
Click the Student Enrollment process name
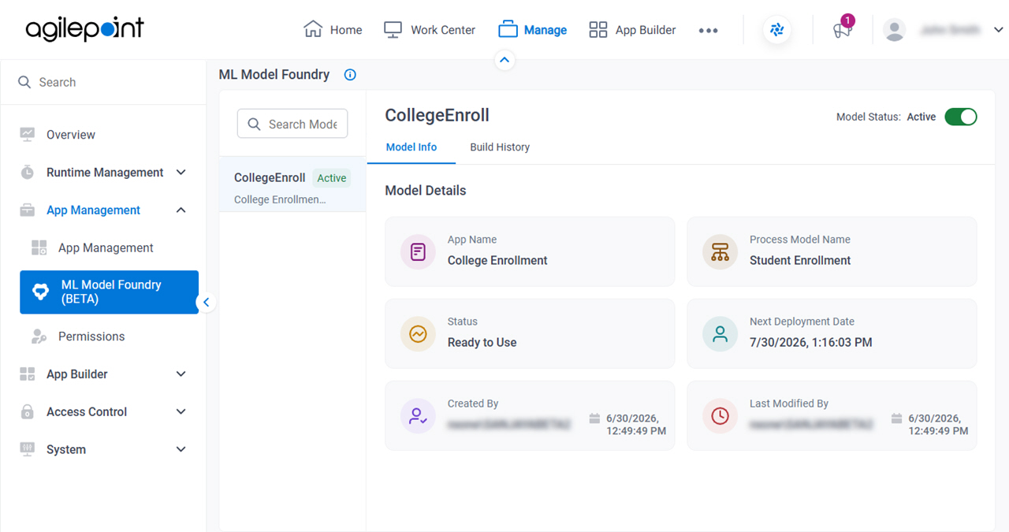pyautogui.click(x=800, y=261)
